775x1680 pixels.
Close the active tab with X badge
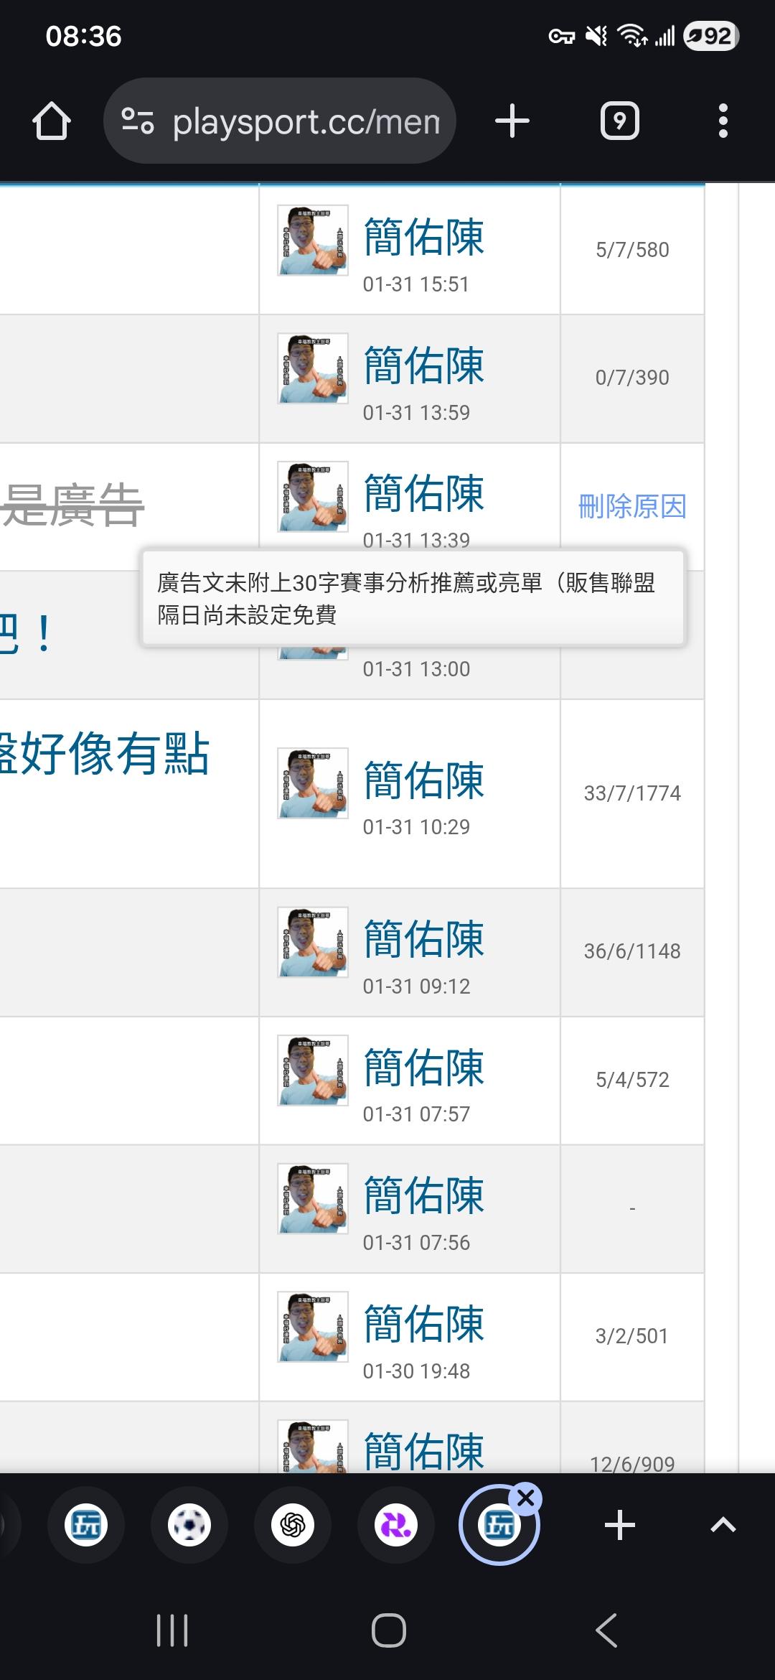tap(526, 1498)
